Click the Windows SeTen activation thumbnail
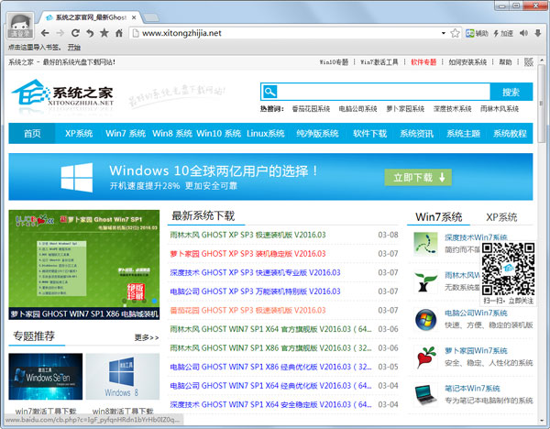 (46, 377)
